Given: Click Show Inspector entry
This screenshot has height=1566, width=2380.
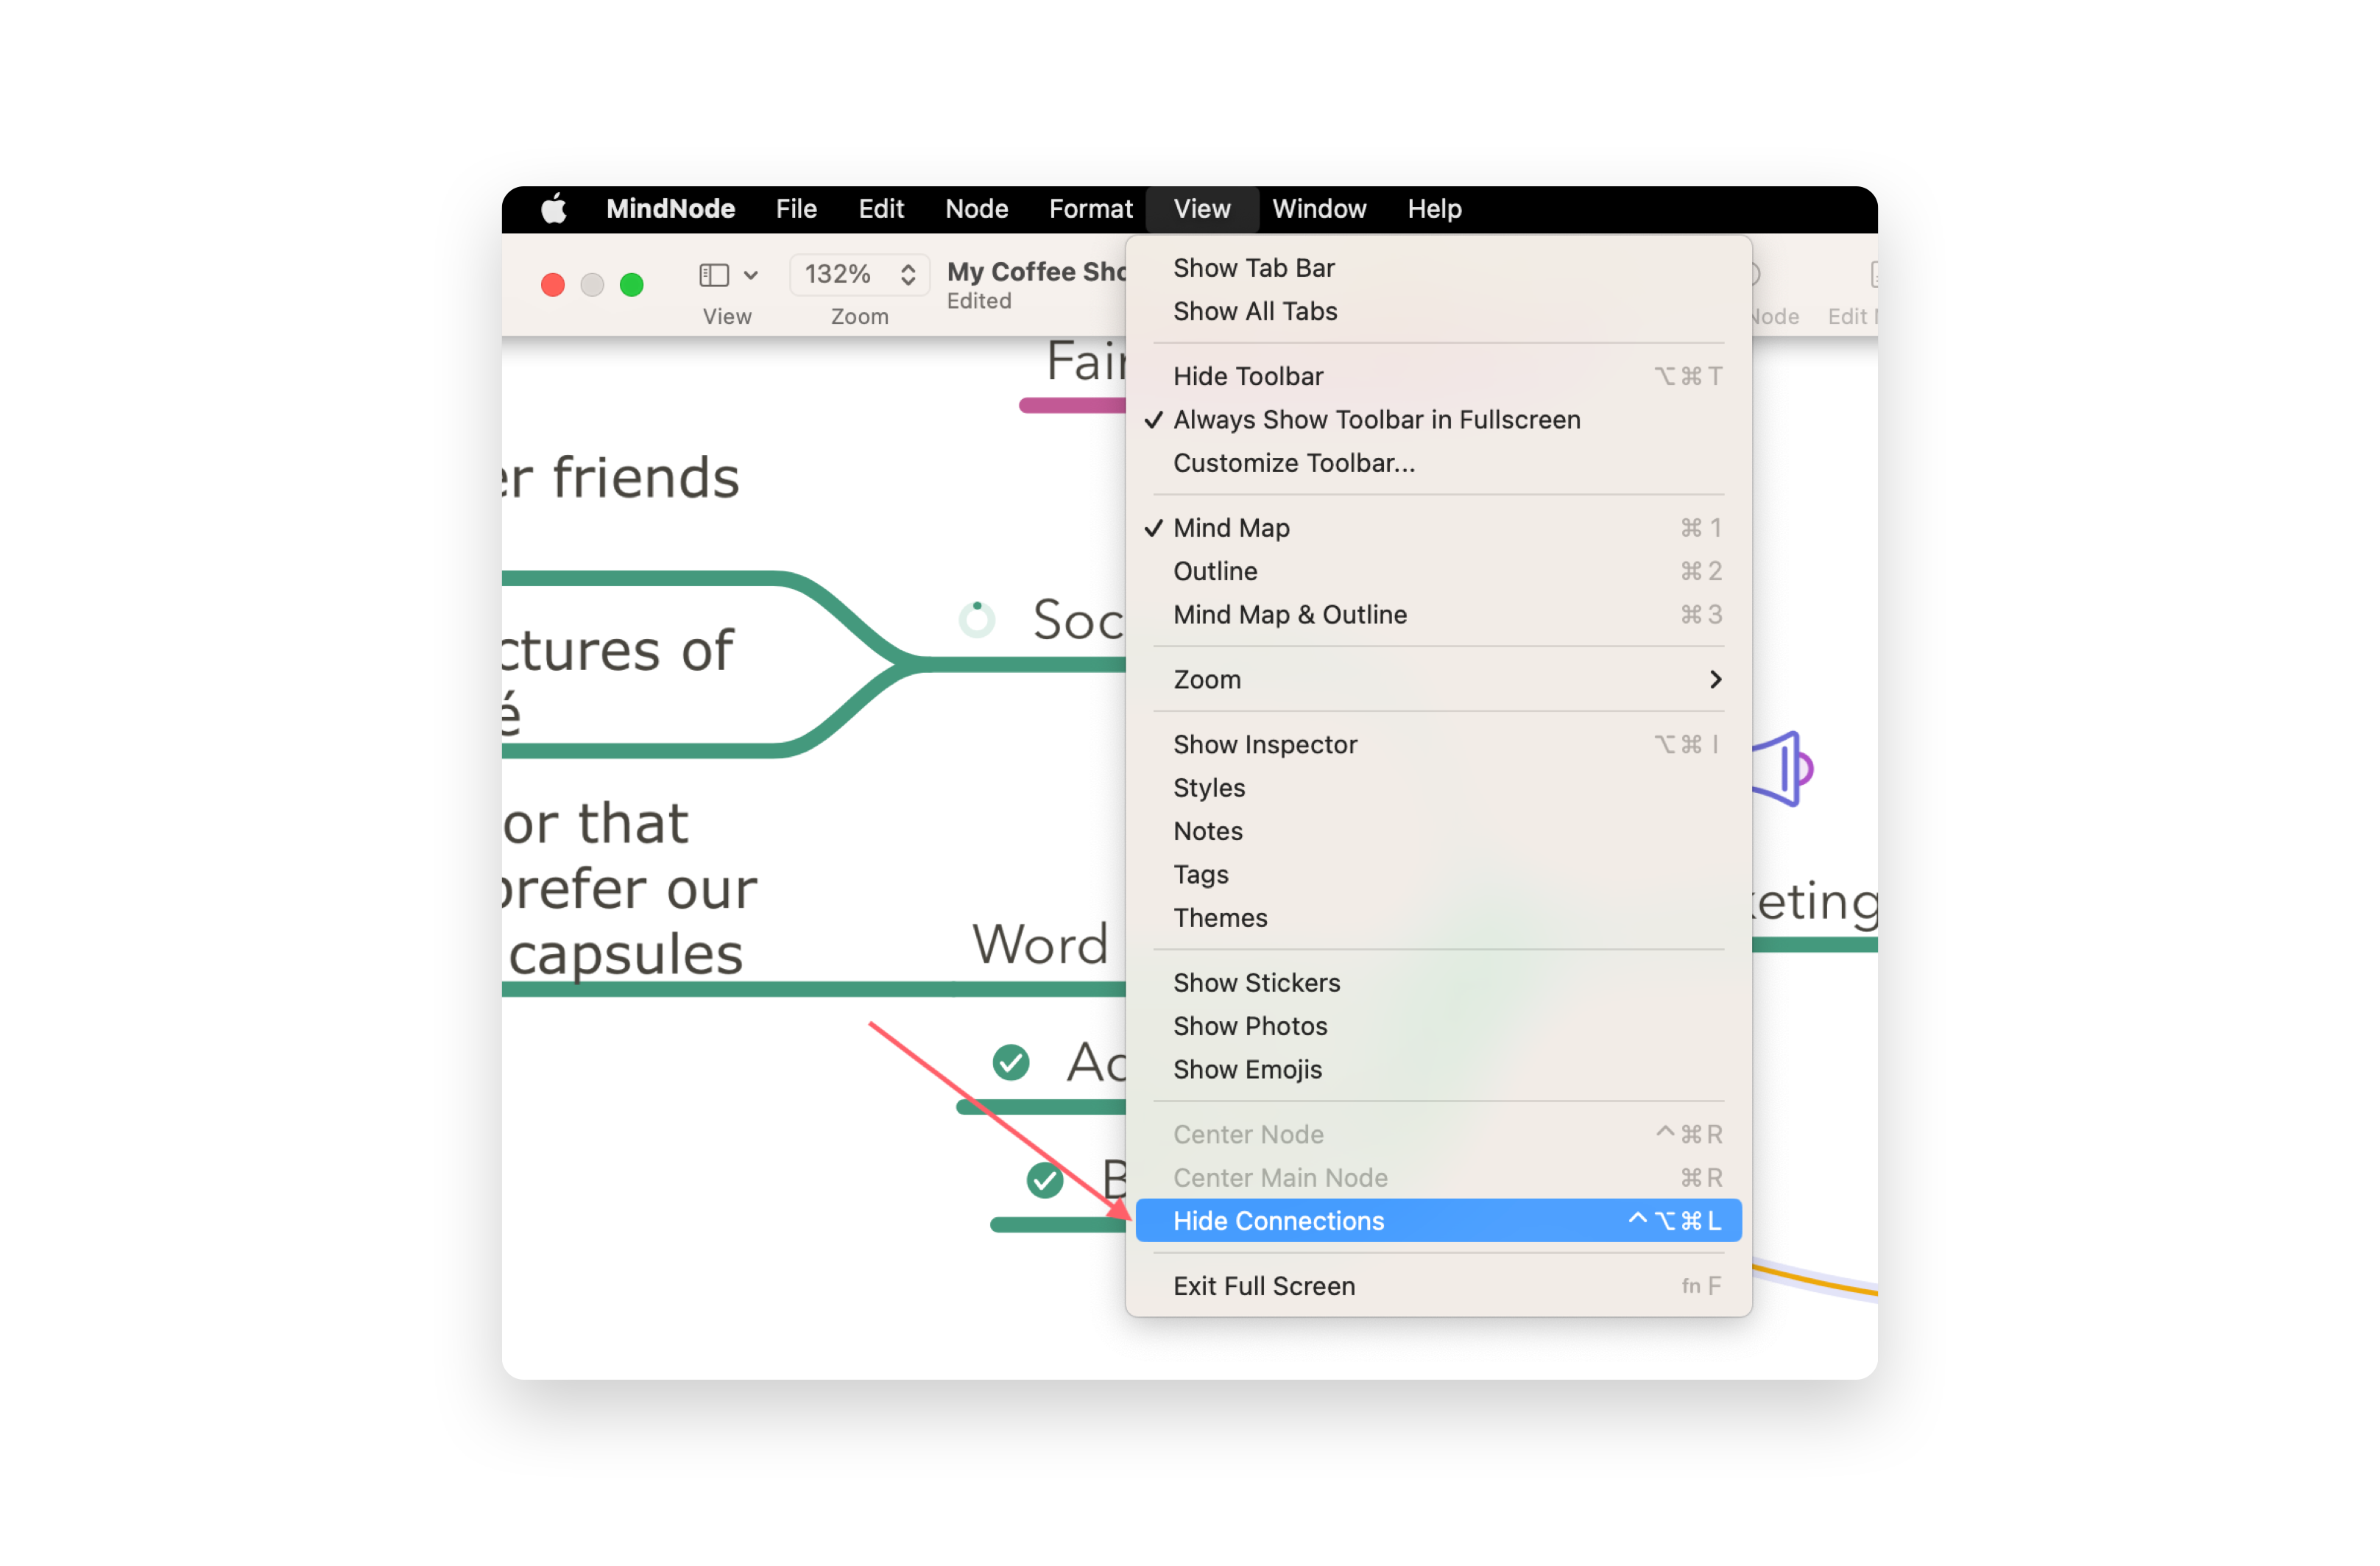Looking at the screenshot, I should (x=1265, y=745).
